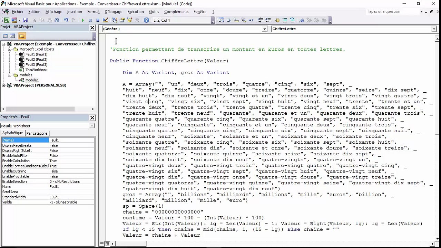The height and width of the screenshot is (248, 441).
Task: Click the Reset (stop) square icon
Action: [98, 20]
